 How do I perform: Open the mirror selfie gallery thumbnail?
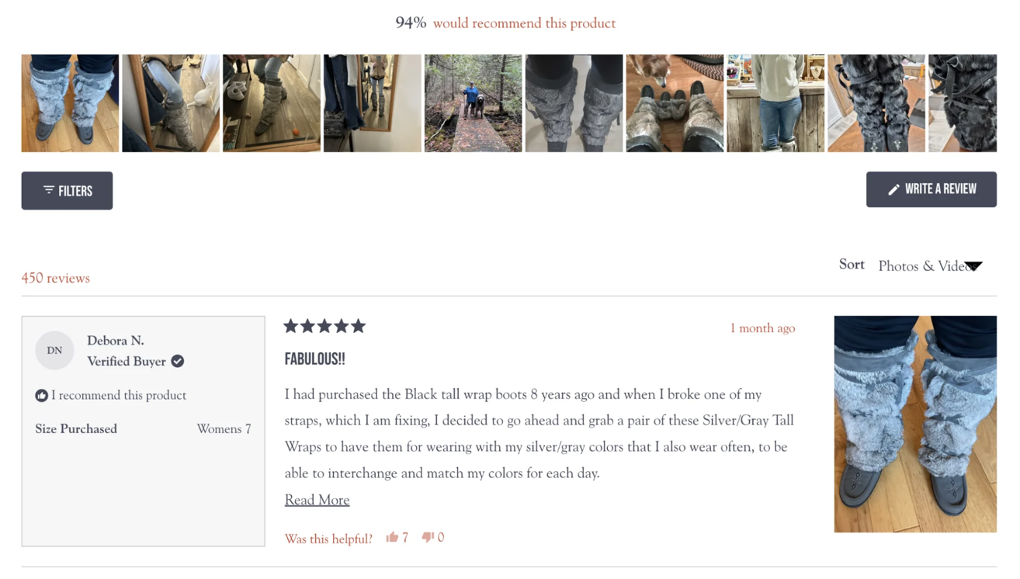tap(373, 103)
